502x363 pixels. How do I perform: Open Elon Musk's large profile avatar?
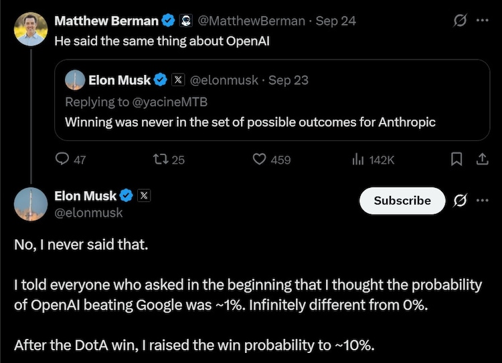(x=31, y=204)
